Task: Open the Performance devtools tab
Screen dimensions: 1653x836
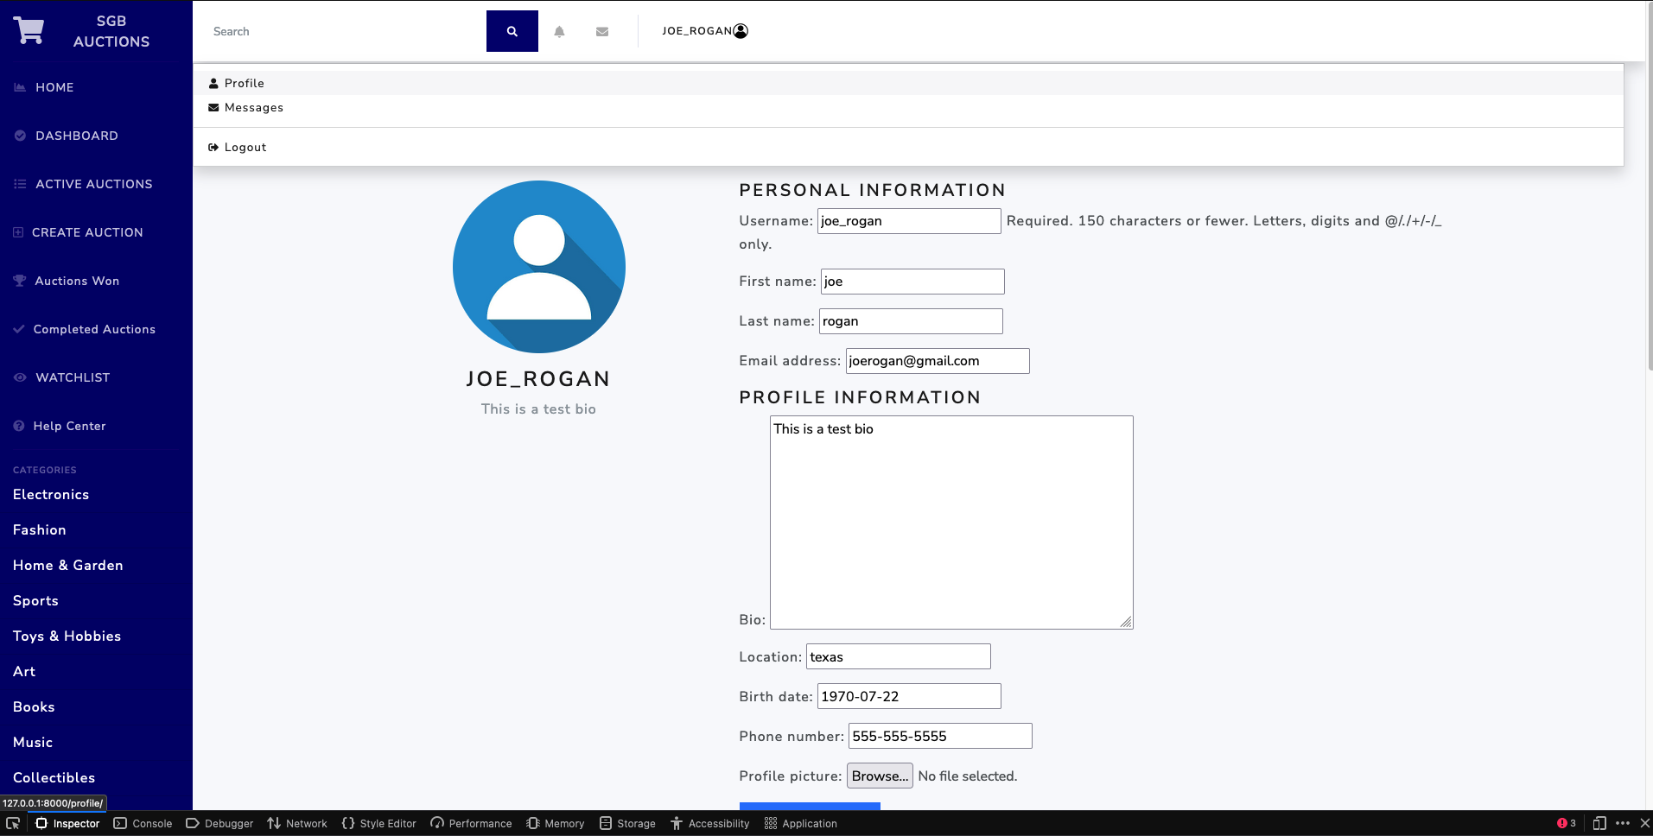Action: tap(472, 823)
